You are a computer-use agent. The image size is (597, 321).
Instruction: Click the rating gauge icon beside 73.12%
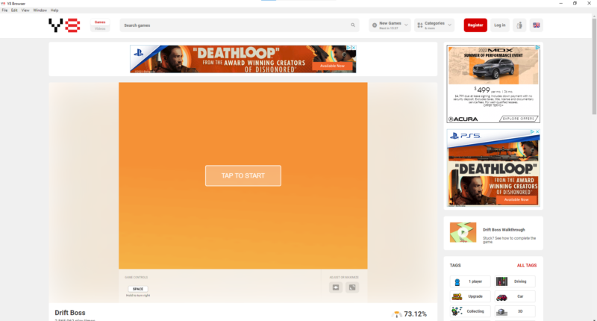396,314
